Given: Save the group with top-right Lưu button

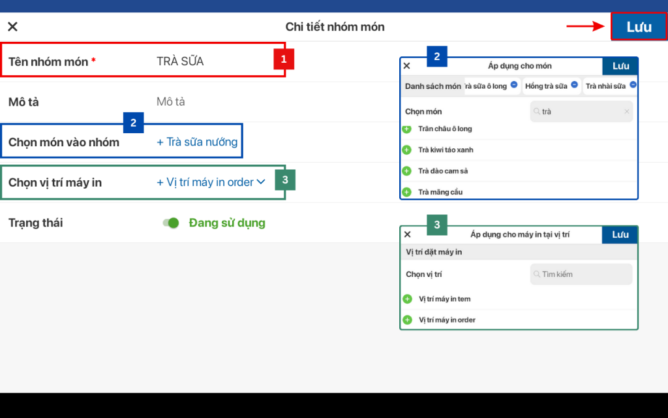Looking at the screenshot, I should point(639,27).
